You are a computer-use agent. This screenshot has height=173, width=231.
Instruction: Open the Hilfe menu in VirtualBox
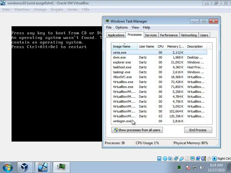point(85,10)
